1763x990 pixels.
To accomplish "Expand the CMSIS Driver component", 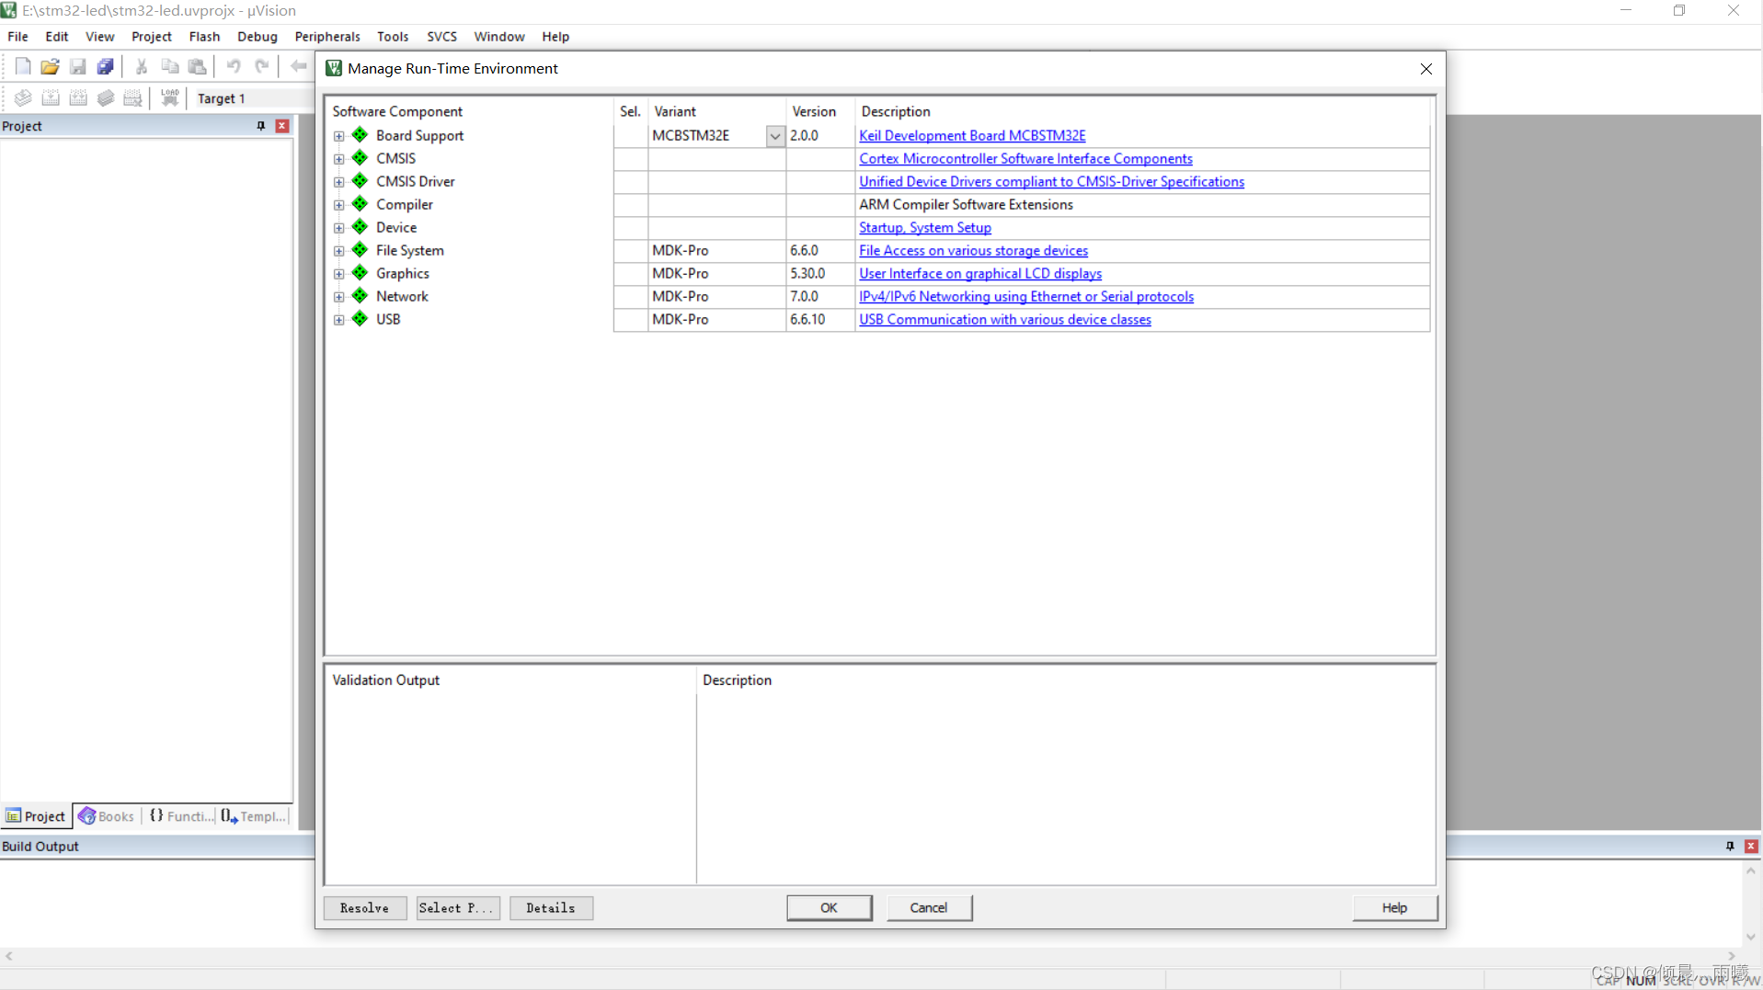I will [x=339, y=182].
